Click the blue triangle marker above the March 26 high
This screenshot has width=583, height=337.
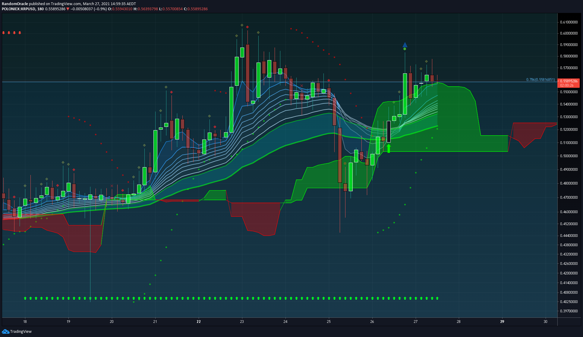pos(405,45)
